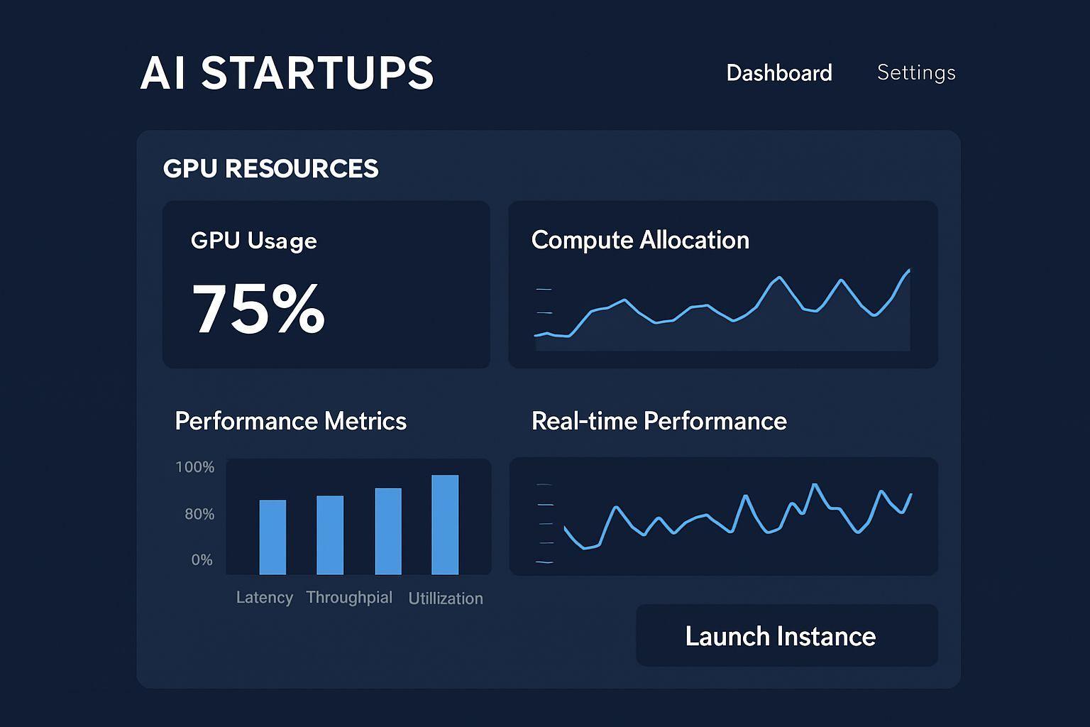Click the 0% y-axis label
1090x727 pixels.
[x=202, y=560]
